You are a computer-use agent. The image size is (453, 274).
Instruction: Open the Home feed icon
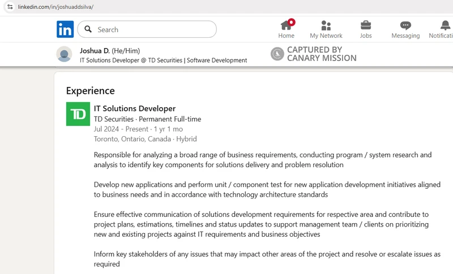click(x=286, y=25)
